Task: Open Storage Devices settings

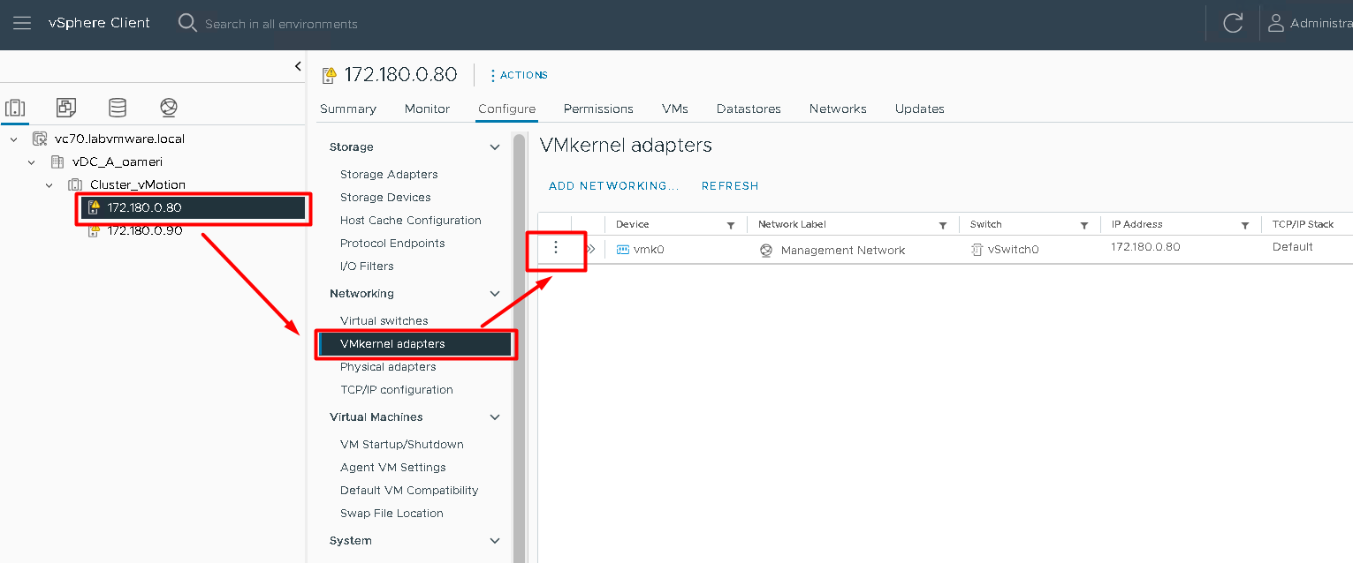Action: point(385,198)
